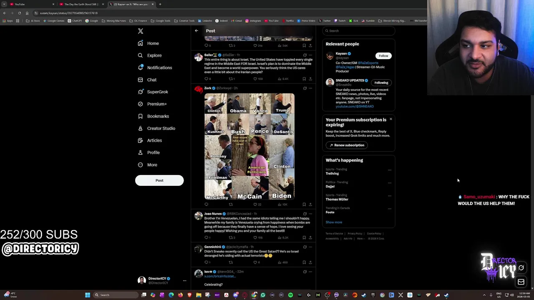Open more options on Zork's post
This screenshot has height=300, width=534.
coord(310,88)
